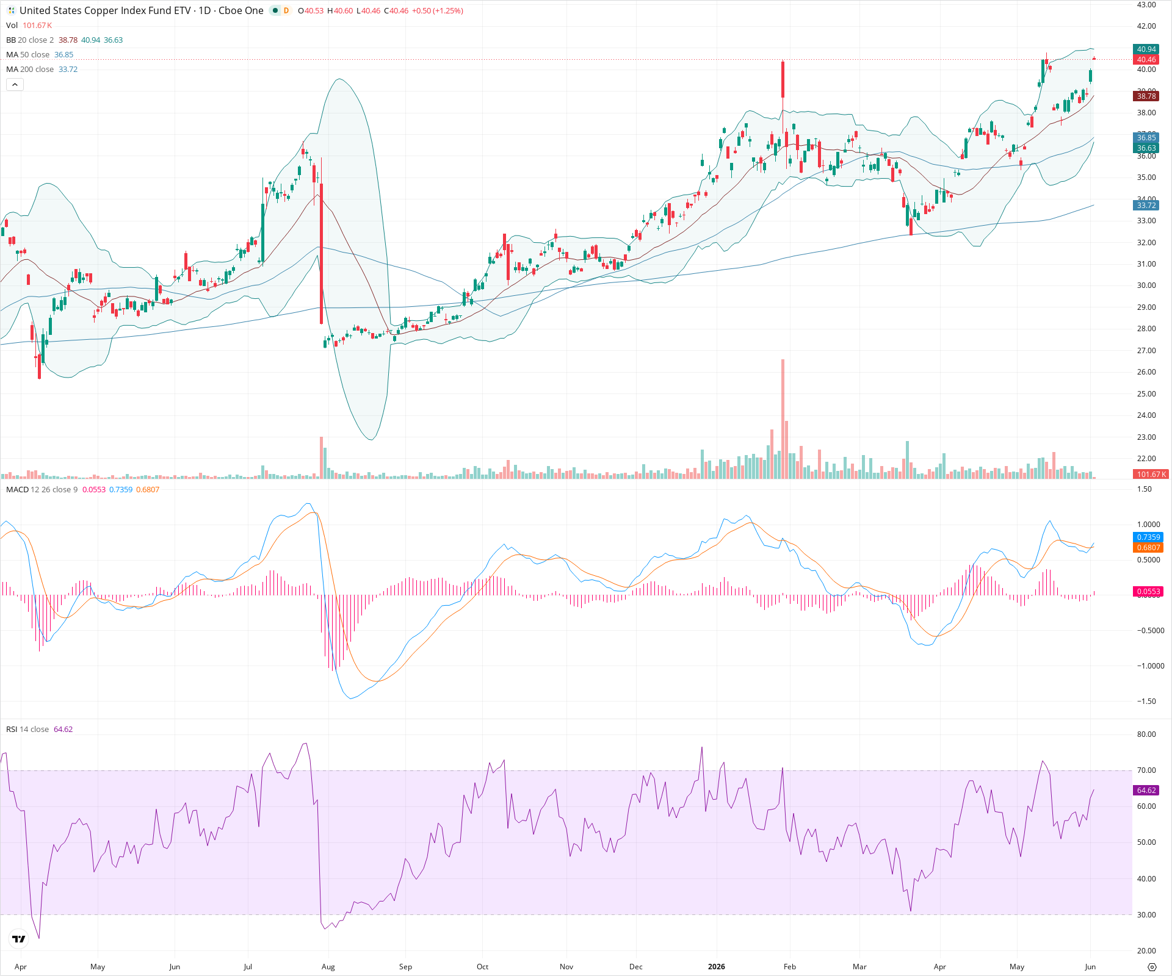Image resolution: width=1172 pixels, height=976 pixels.
Task: Click the Jun label at right of time axis
Action: tap(1090, 966)
